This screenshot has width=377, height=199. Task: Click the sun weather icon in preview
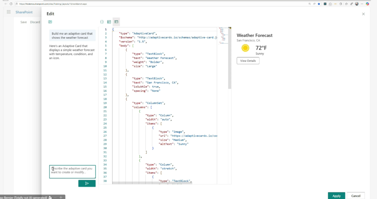click(x=245, y=48)
